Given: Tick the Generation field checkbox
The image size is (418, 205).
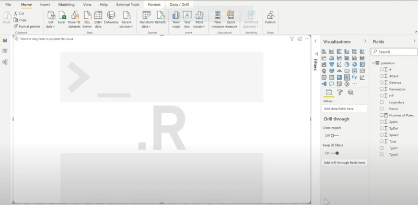Looking at the screenshot, I should (x=382, y=89).
